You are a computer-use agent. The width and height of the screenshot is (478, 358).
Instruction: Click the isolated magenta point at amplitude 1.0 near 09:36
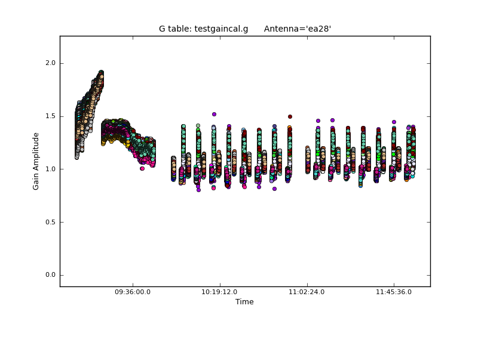142,168
